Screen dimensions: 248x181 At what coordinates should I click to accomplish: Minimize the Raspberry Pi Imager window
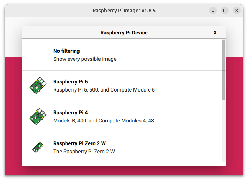coord(213,11)
